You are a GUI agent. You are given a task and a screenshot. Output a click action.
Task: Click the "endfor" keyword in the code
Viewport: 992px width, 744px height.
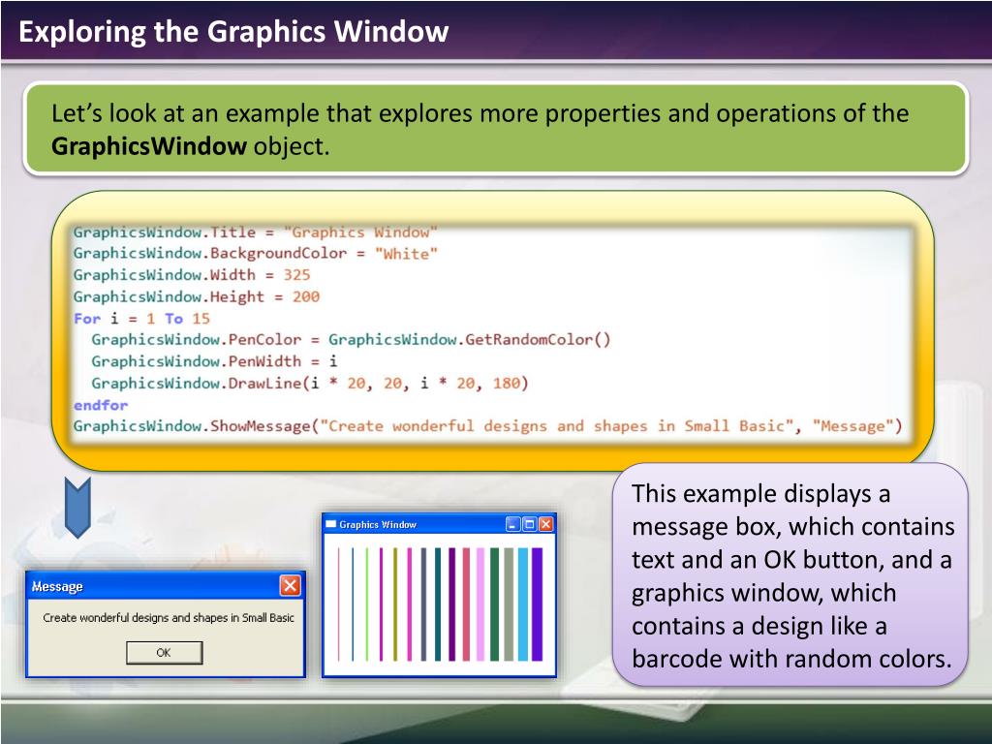click(101, 405)
